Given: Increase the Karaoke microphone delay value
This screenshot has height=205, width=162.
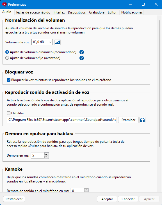Looking at the screenshot, I should [86, 190].
